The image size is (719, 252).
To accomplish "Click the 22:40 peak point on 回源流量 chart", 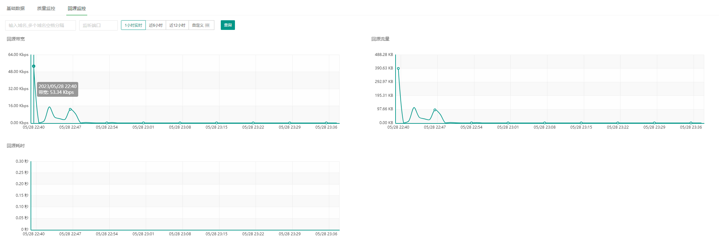I will (398, 68).
